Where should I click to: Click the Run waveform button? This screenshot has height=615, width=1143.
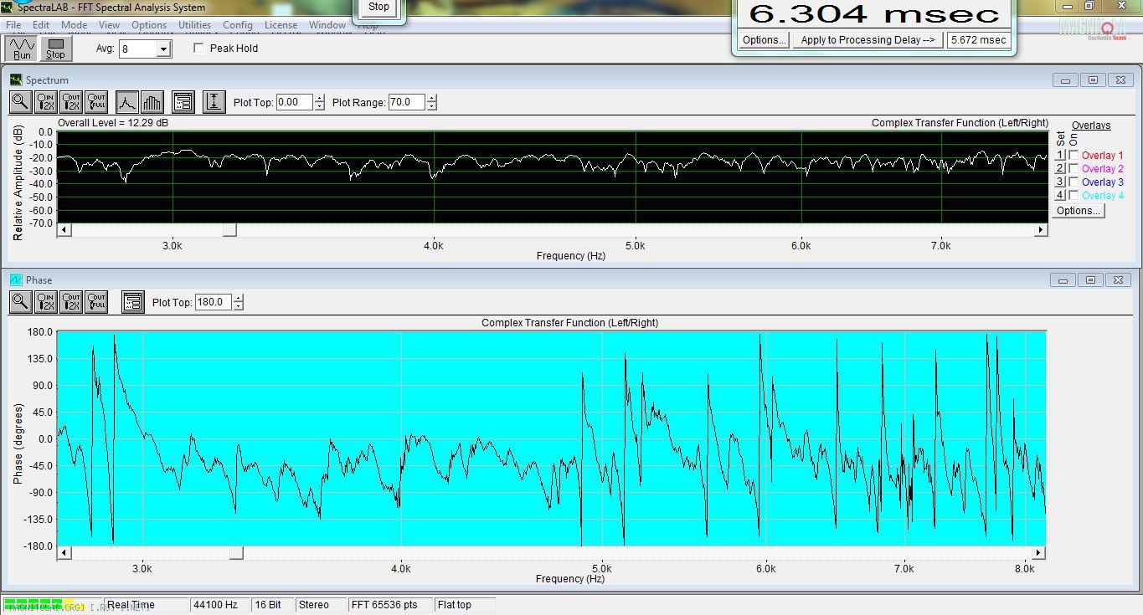point(22,49)
